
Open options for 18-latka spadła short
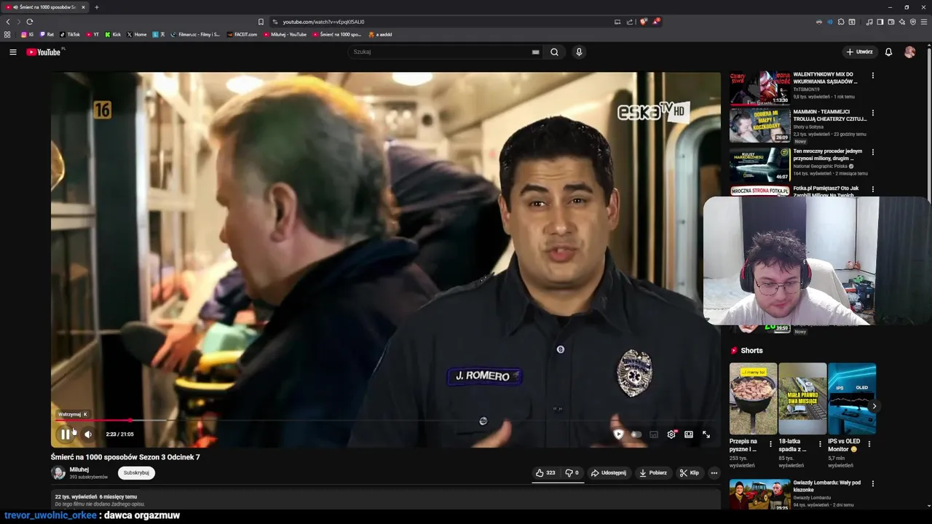tap(820, 443)
